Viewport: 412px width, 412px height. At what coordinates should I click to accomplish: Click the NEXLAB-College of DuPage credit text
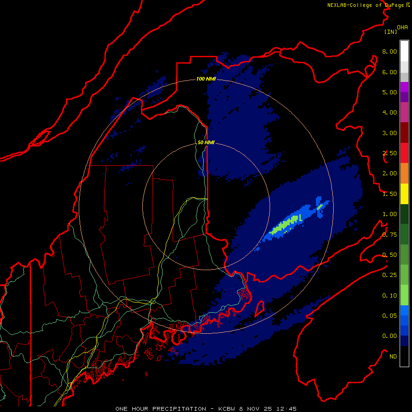(369, 5)
